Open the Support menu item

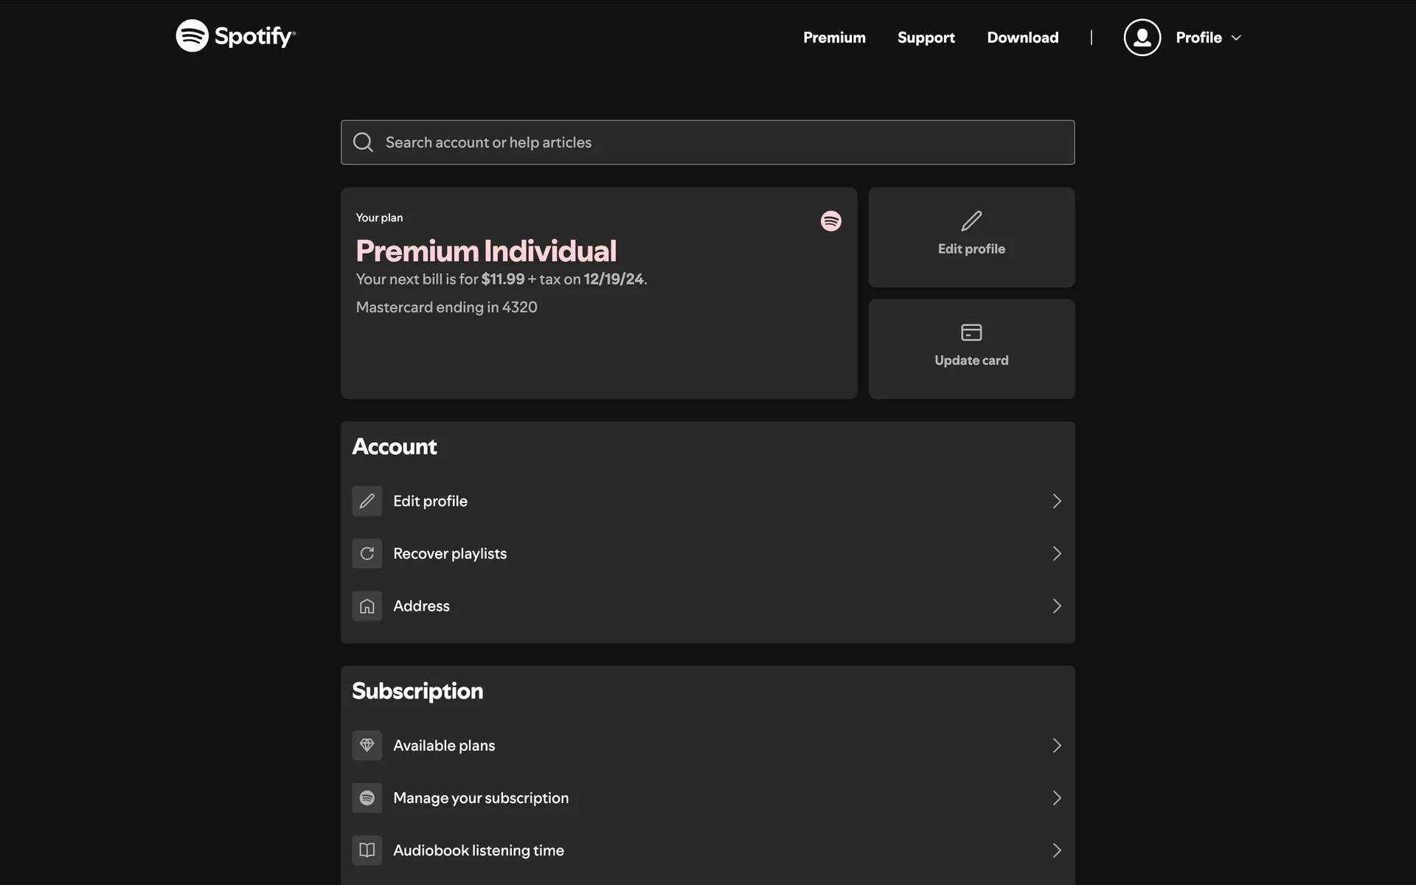pyautogui.click(x=926, y=38)
